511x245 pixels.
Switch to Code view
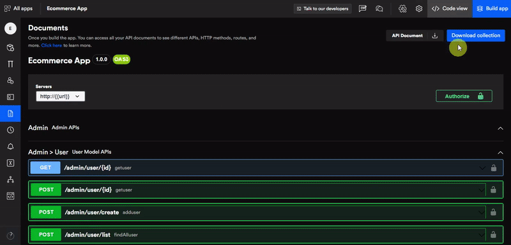(x=450, y=9)
